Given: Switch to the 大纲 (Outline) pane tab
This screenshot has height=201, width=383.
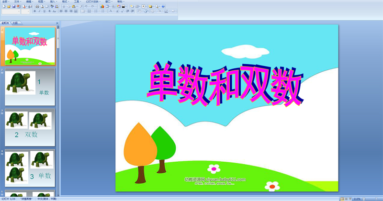Looking at the screenshot, I should (16, 23).
